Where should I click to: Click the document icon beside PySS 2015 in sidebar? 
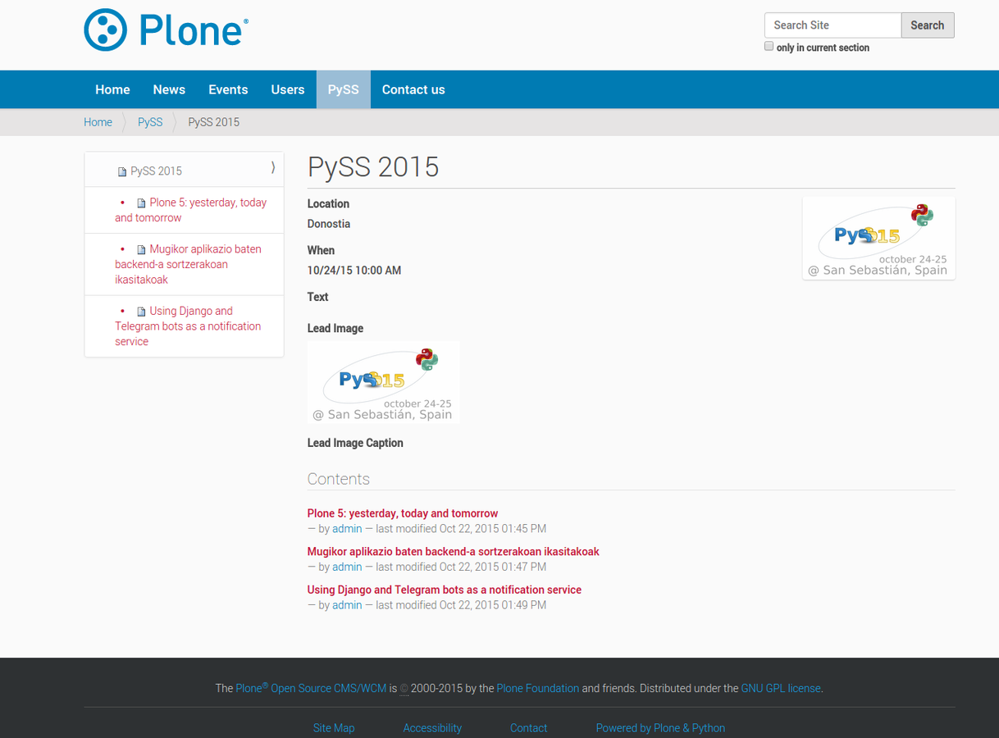pyautogui.click(x=123, y=171)
